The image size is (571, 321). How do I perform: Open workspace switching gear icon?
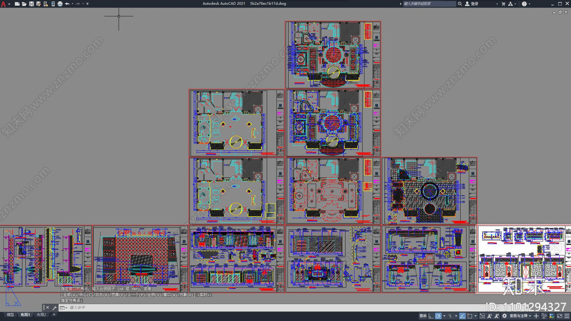tap(504, 316)
